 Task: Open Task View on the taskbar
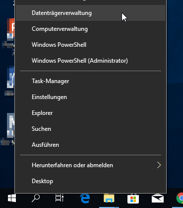(x=60, y=198)
